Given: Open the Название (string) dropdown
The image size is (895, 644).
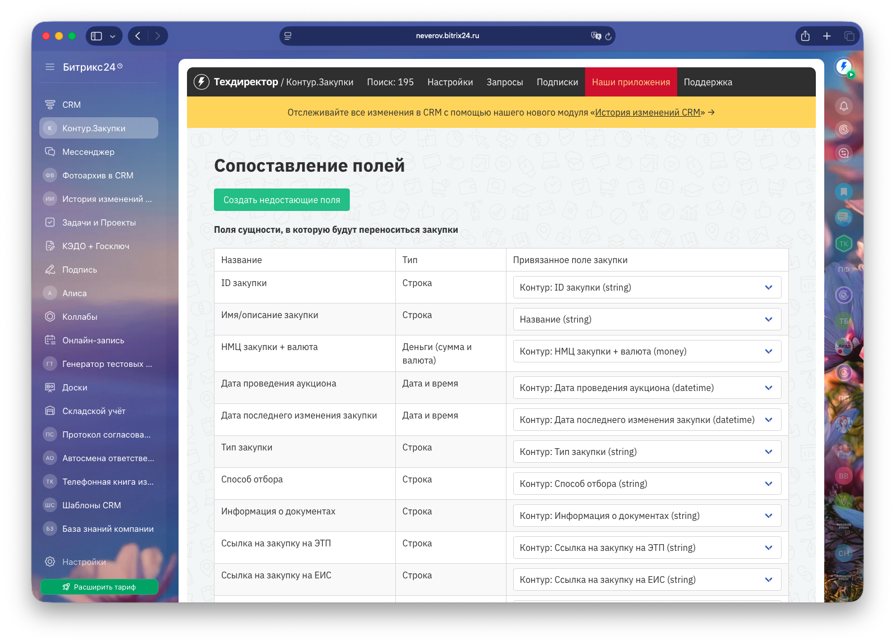Looking at the screenshot, I should click(x=647, y=319).
